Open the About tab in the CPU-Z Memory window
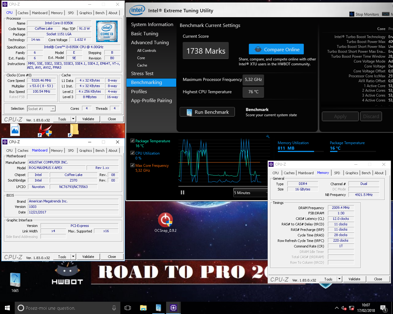This screenshot has width=393, height=314. point(379,173)
